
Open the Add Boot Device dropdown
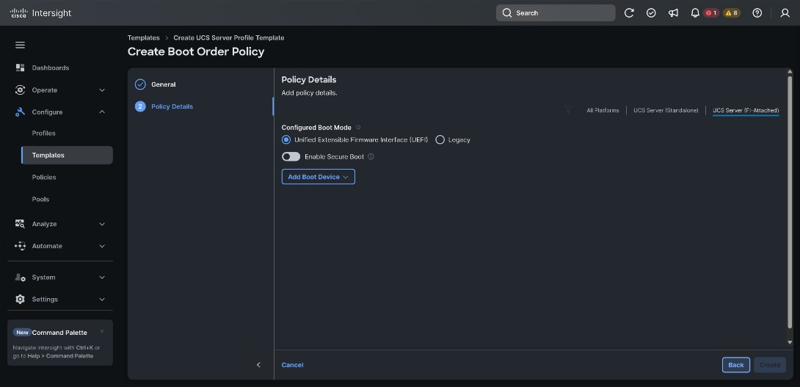[x=319, y=177]
